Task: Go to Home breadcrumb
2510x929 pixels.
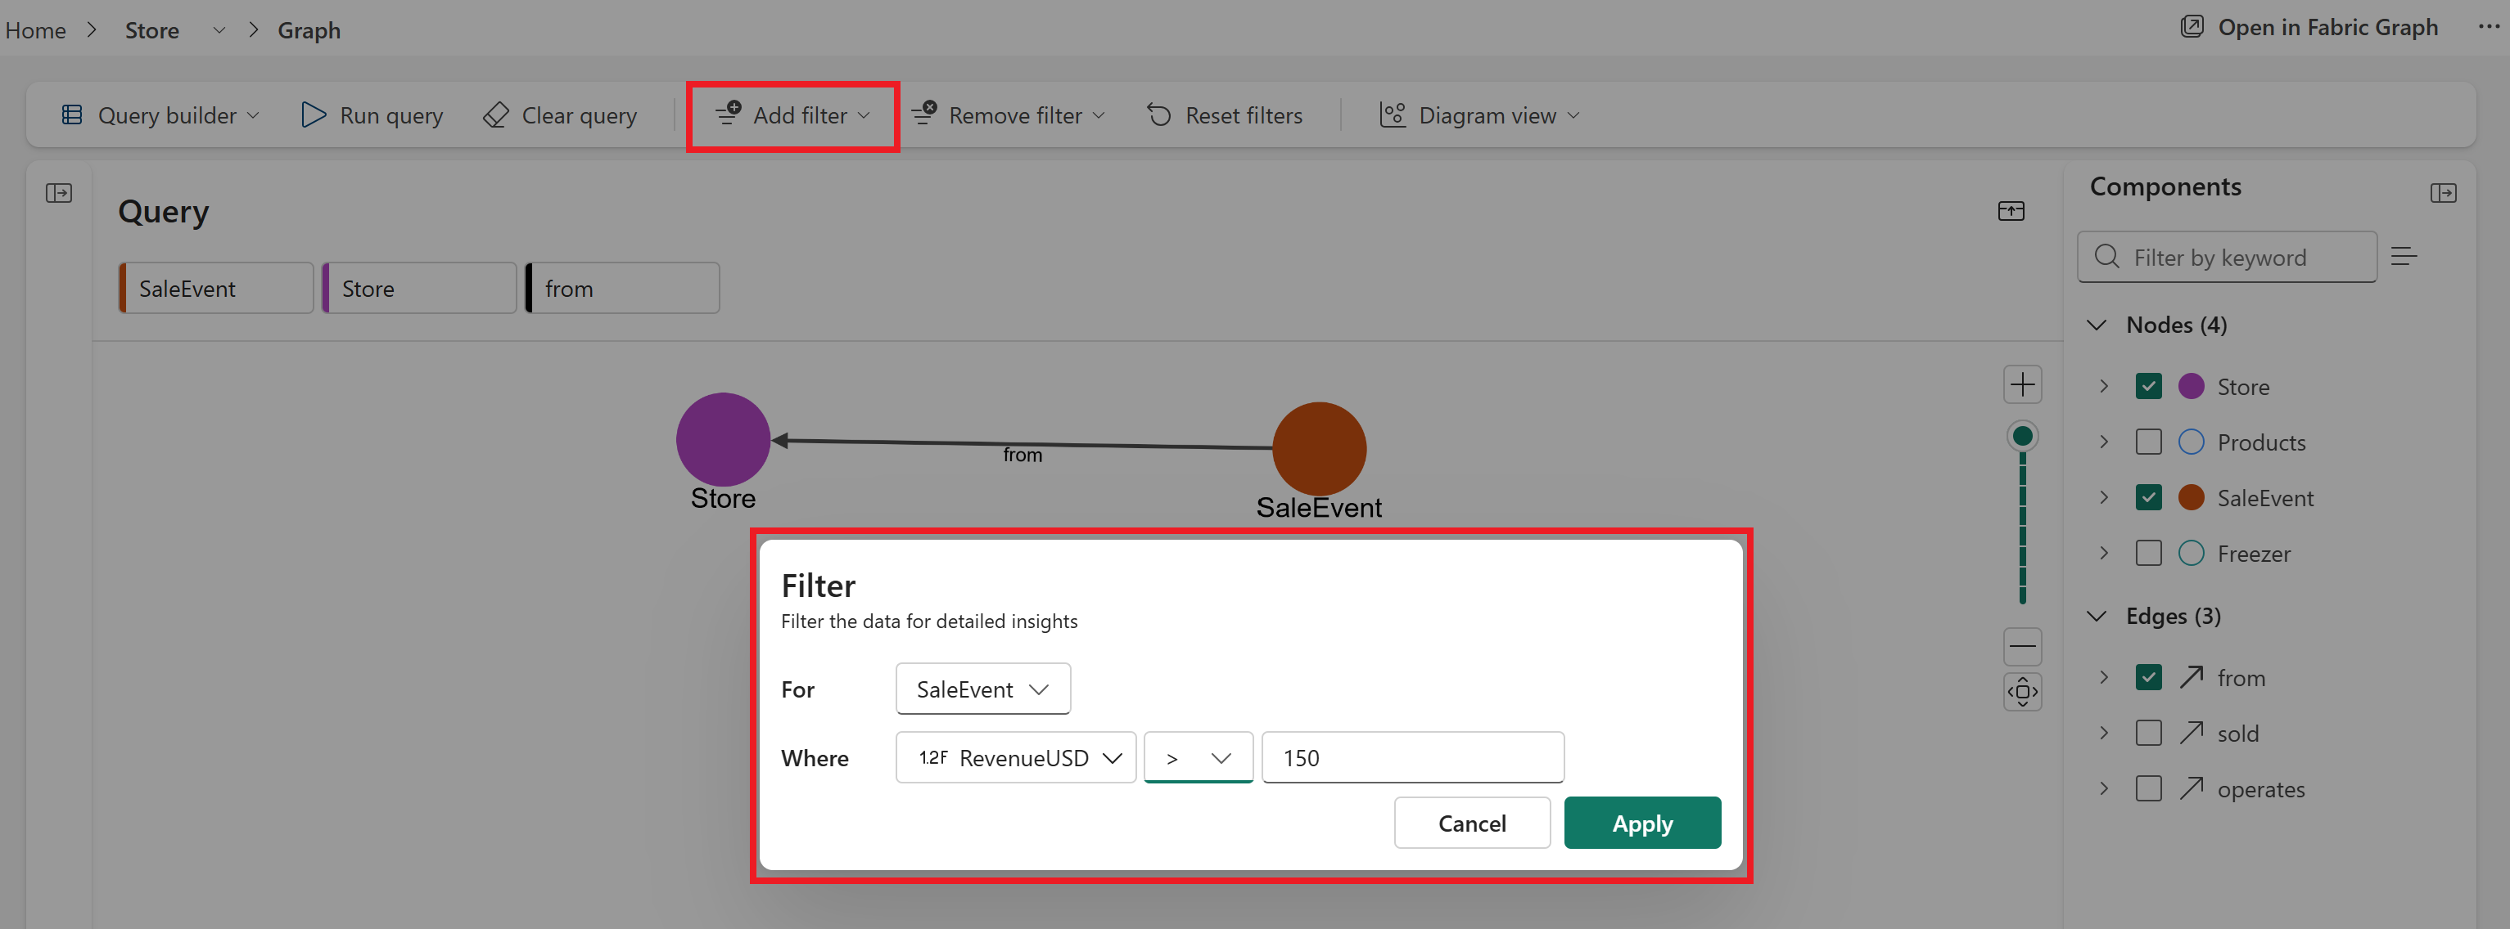Action: pos(35,30)
